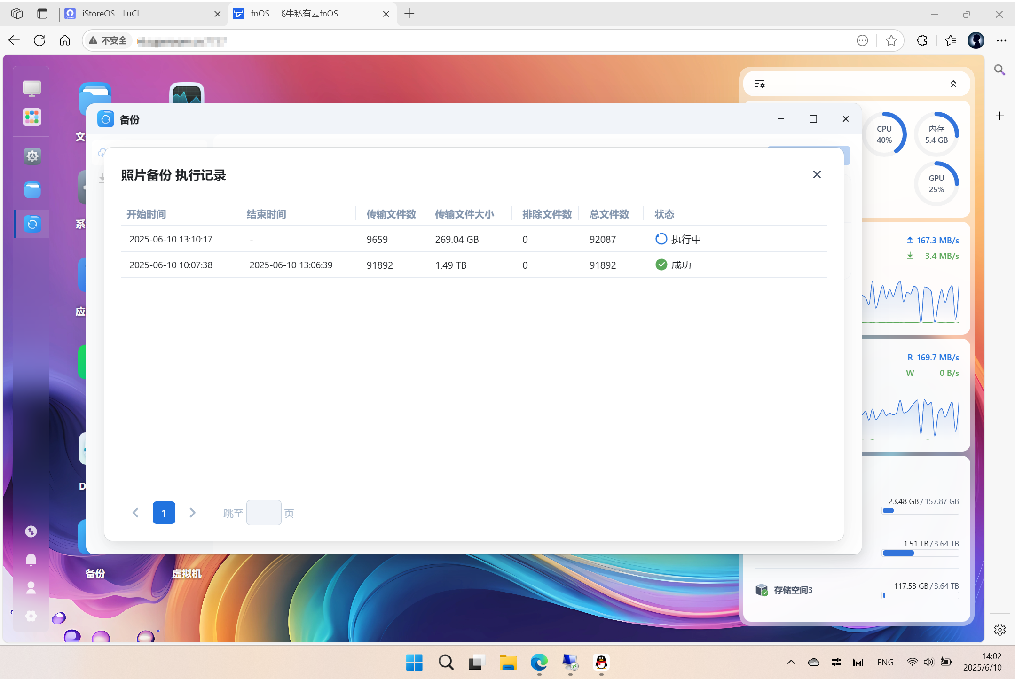Refresh the browser page
1015x679 pixels.
[39, 40]
